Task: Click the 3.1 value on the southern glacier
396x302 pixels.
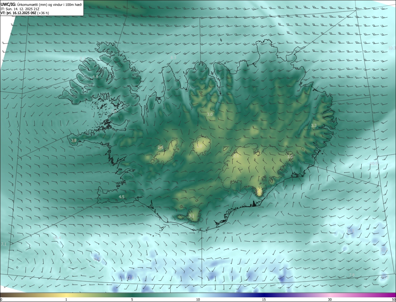Action: click(x=192, y=216)
